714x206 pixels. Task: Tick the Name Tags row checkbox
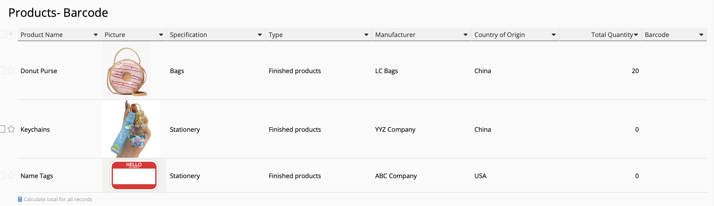tap(2, 175)
